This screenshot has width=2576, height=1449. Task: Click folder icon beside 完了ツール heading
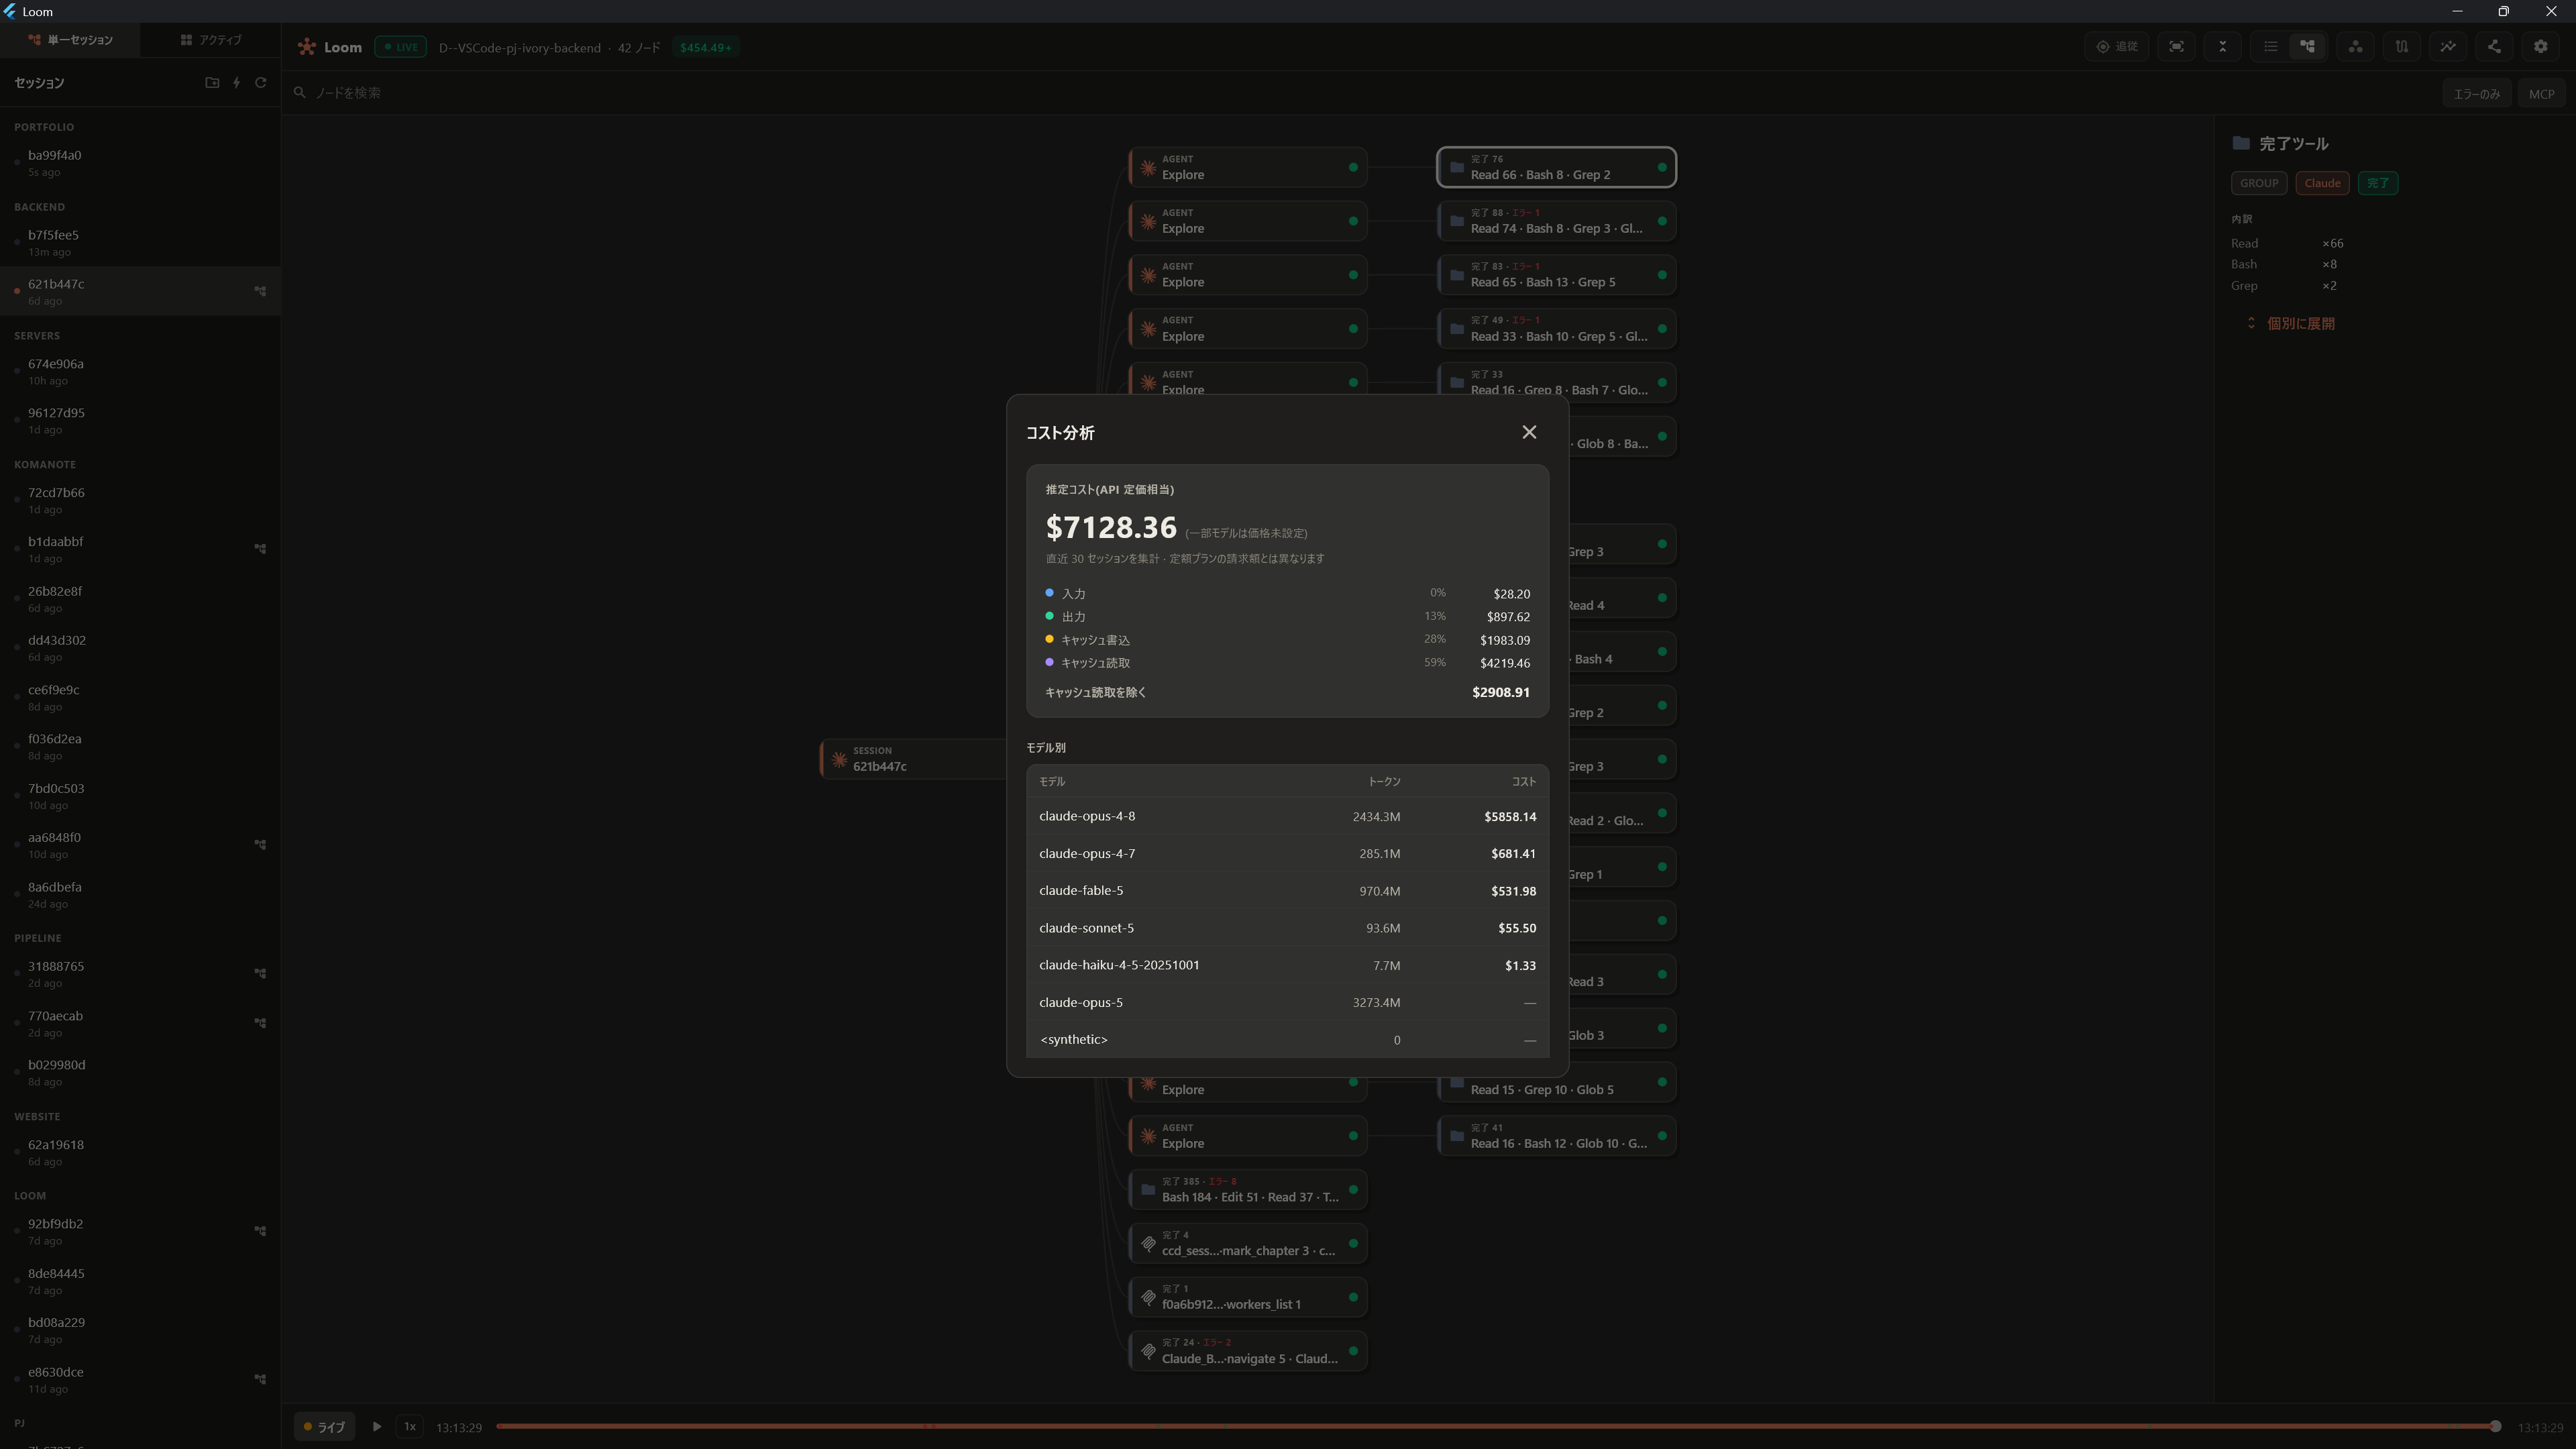coord(2241,144)
